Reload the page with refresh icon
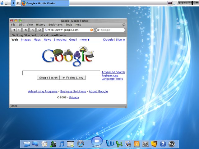This screenshot has width=199, height=149. point(25,30)
